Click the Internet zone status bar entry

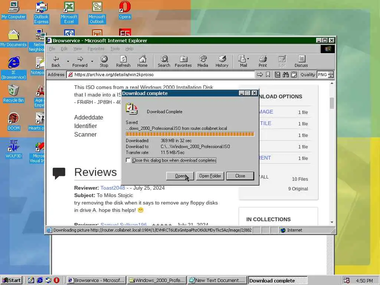(292, 230)
